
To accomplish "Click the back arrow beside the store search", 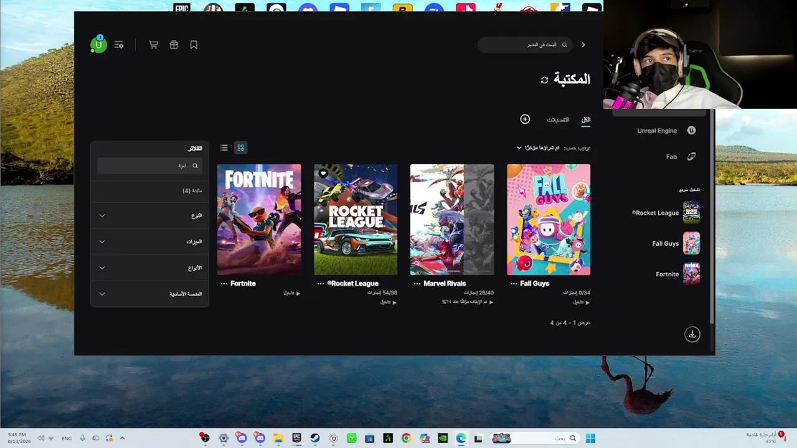I will point(583,45).
